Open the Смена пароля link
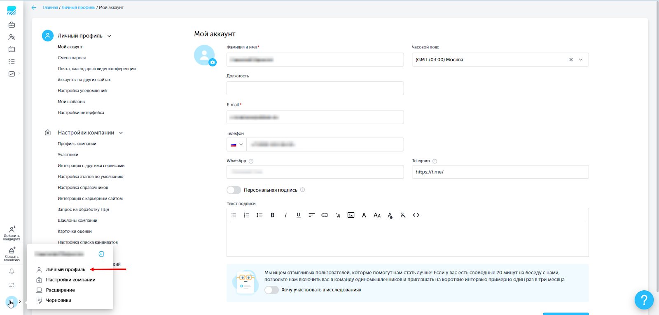 tap(72, 58)
